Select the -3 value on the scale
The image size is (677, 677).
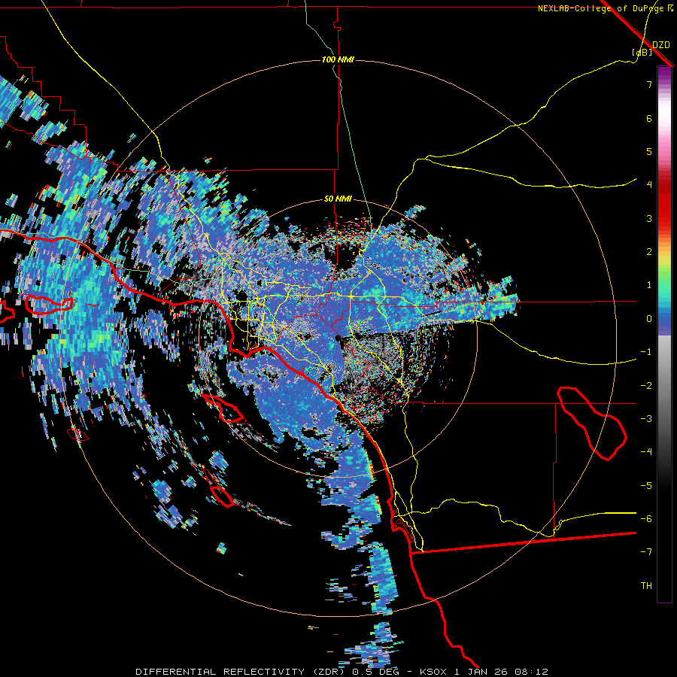click(646, 419)
